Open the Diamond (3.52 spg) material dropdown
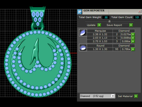Viewport: 142px width, 107px height. click(x=113, y=96)
